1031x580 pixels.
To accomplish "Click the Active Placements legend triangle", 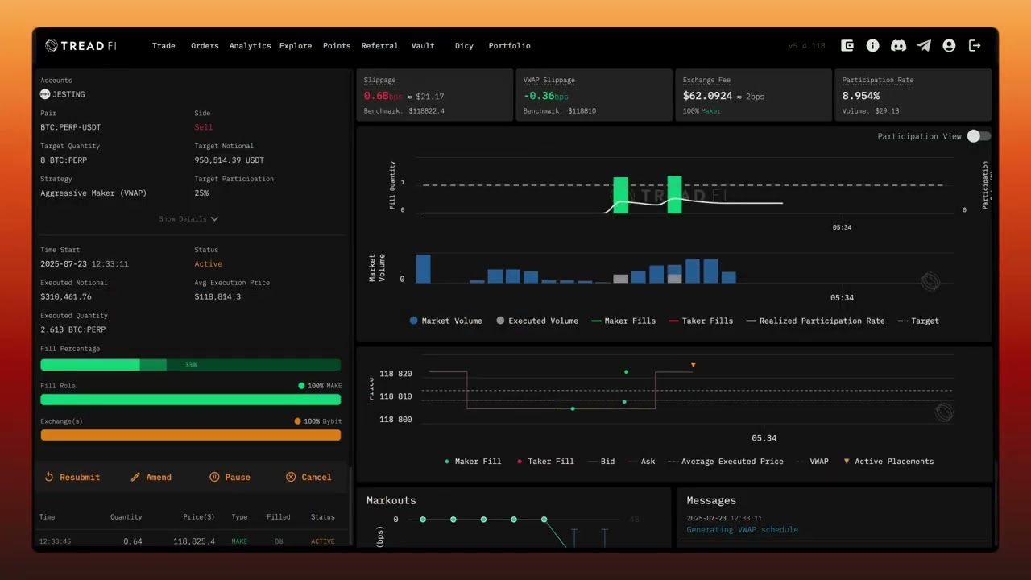I will point(847,462).
